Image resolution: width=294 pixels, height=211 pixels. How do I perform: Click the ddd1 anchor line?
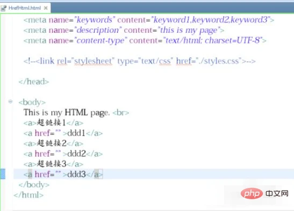click(63, 133)
